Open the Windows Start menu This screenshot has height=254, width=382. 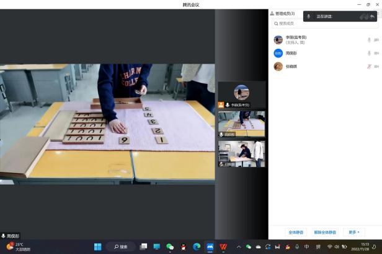click(98, 247)
